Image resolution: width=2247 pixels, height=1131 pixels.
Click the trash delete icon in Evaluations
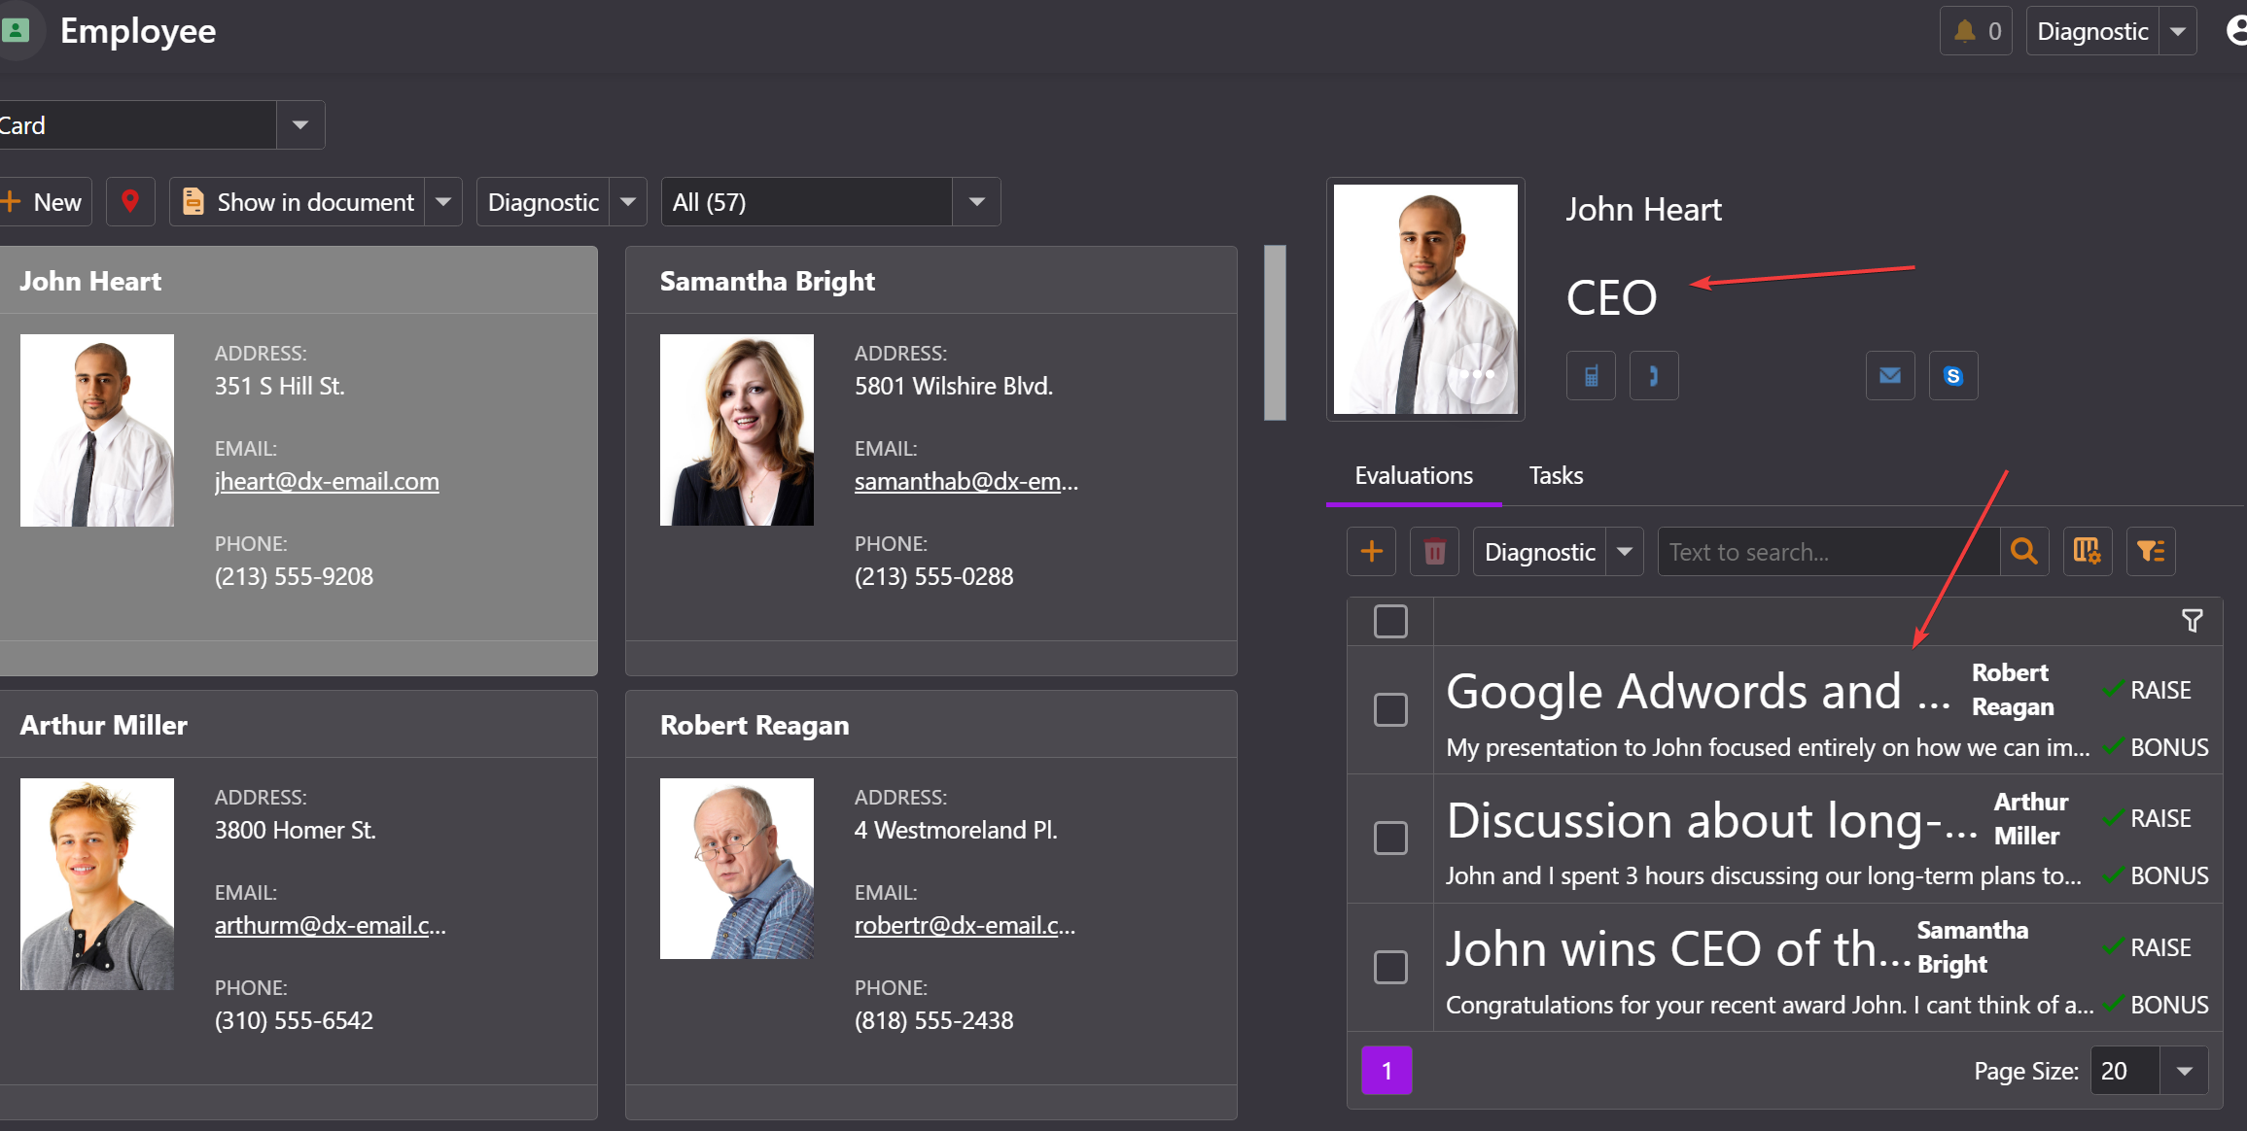(x=1434, y=552)
